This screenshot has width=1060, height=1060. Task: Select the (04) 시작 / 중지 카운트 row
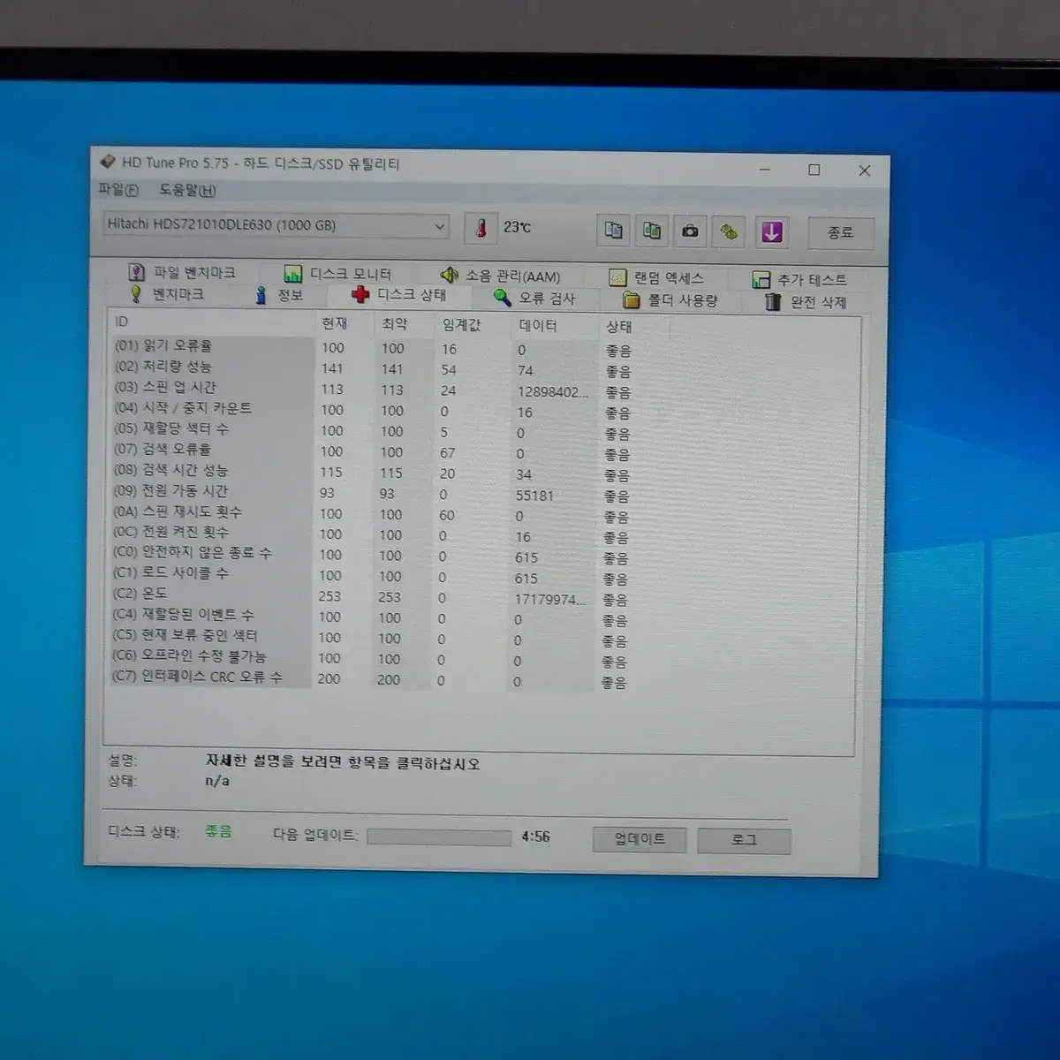371,410
